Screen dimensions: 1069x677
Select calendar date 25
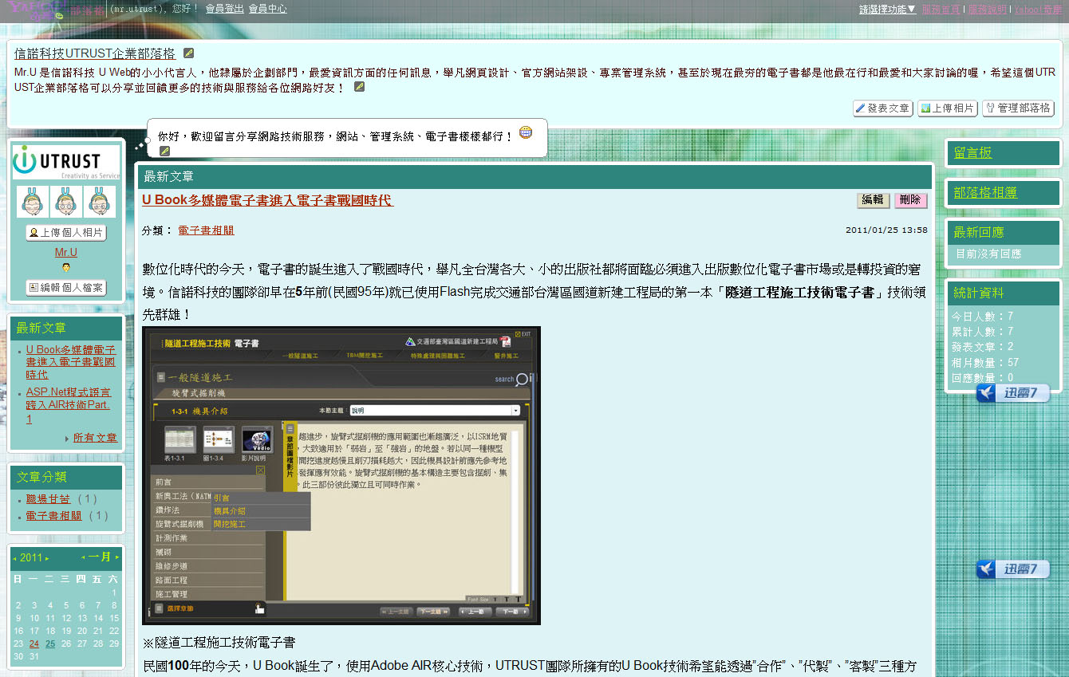point(50,644)
